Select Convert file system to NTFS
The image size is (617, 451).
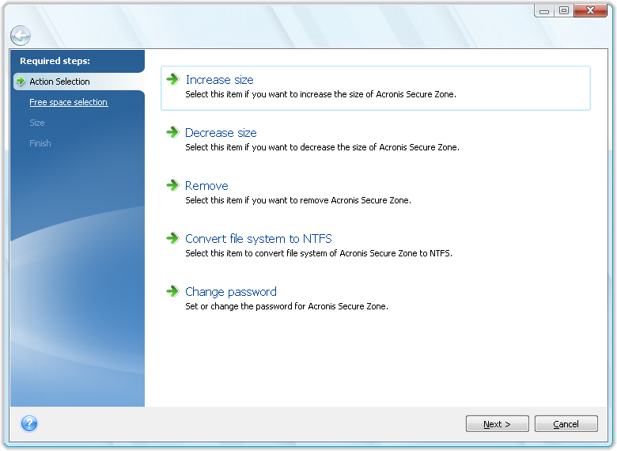click(259, 239)
